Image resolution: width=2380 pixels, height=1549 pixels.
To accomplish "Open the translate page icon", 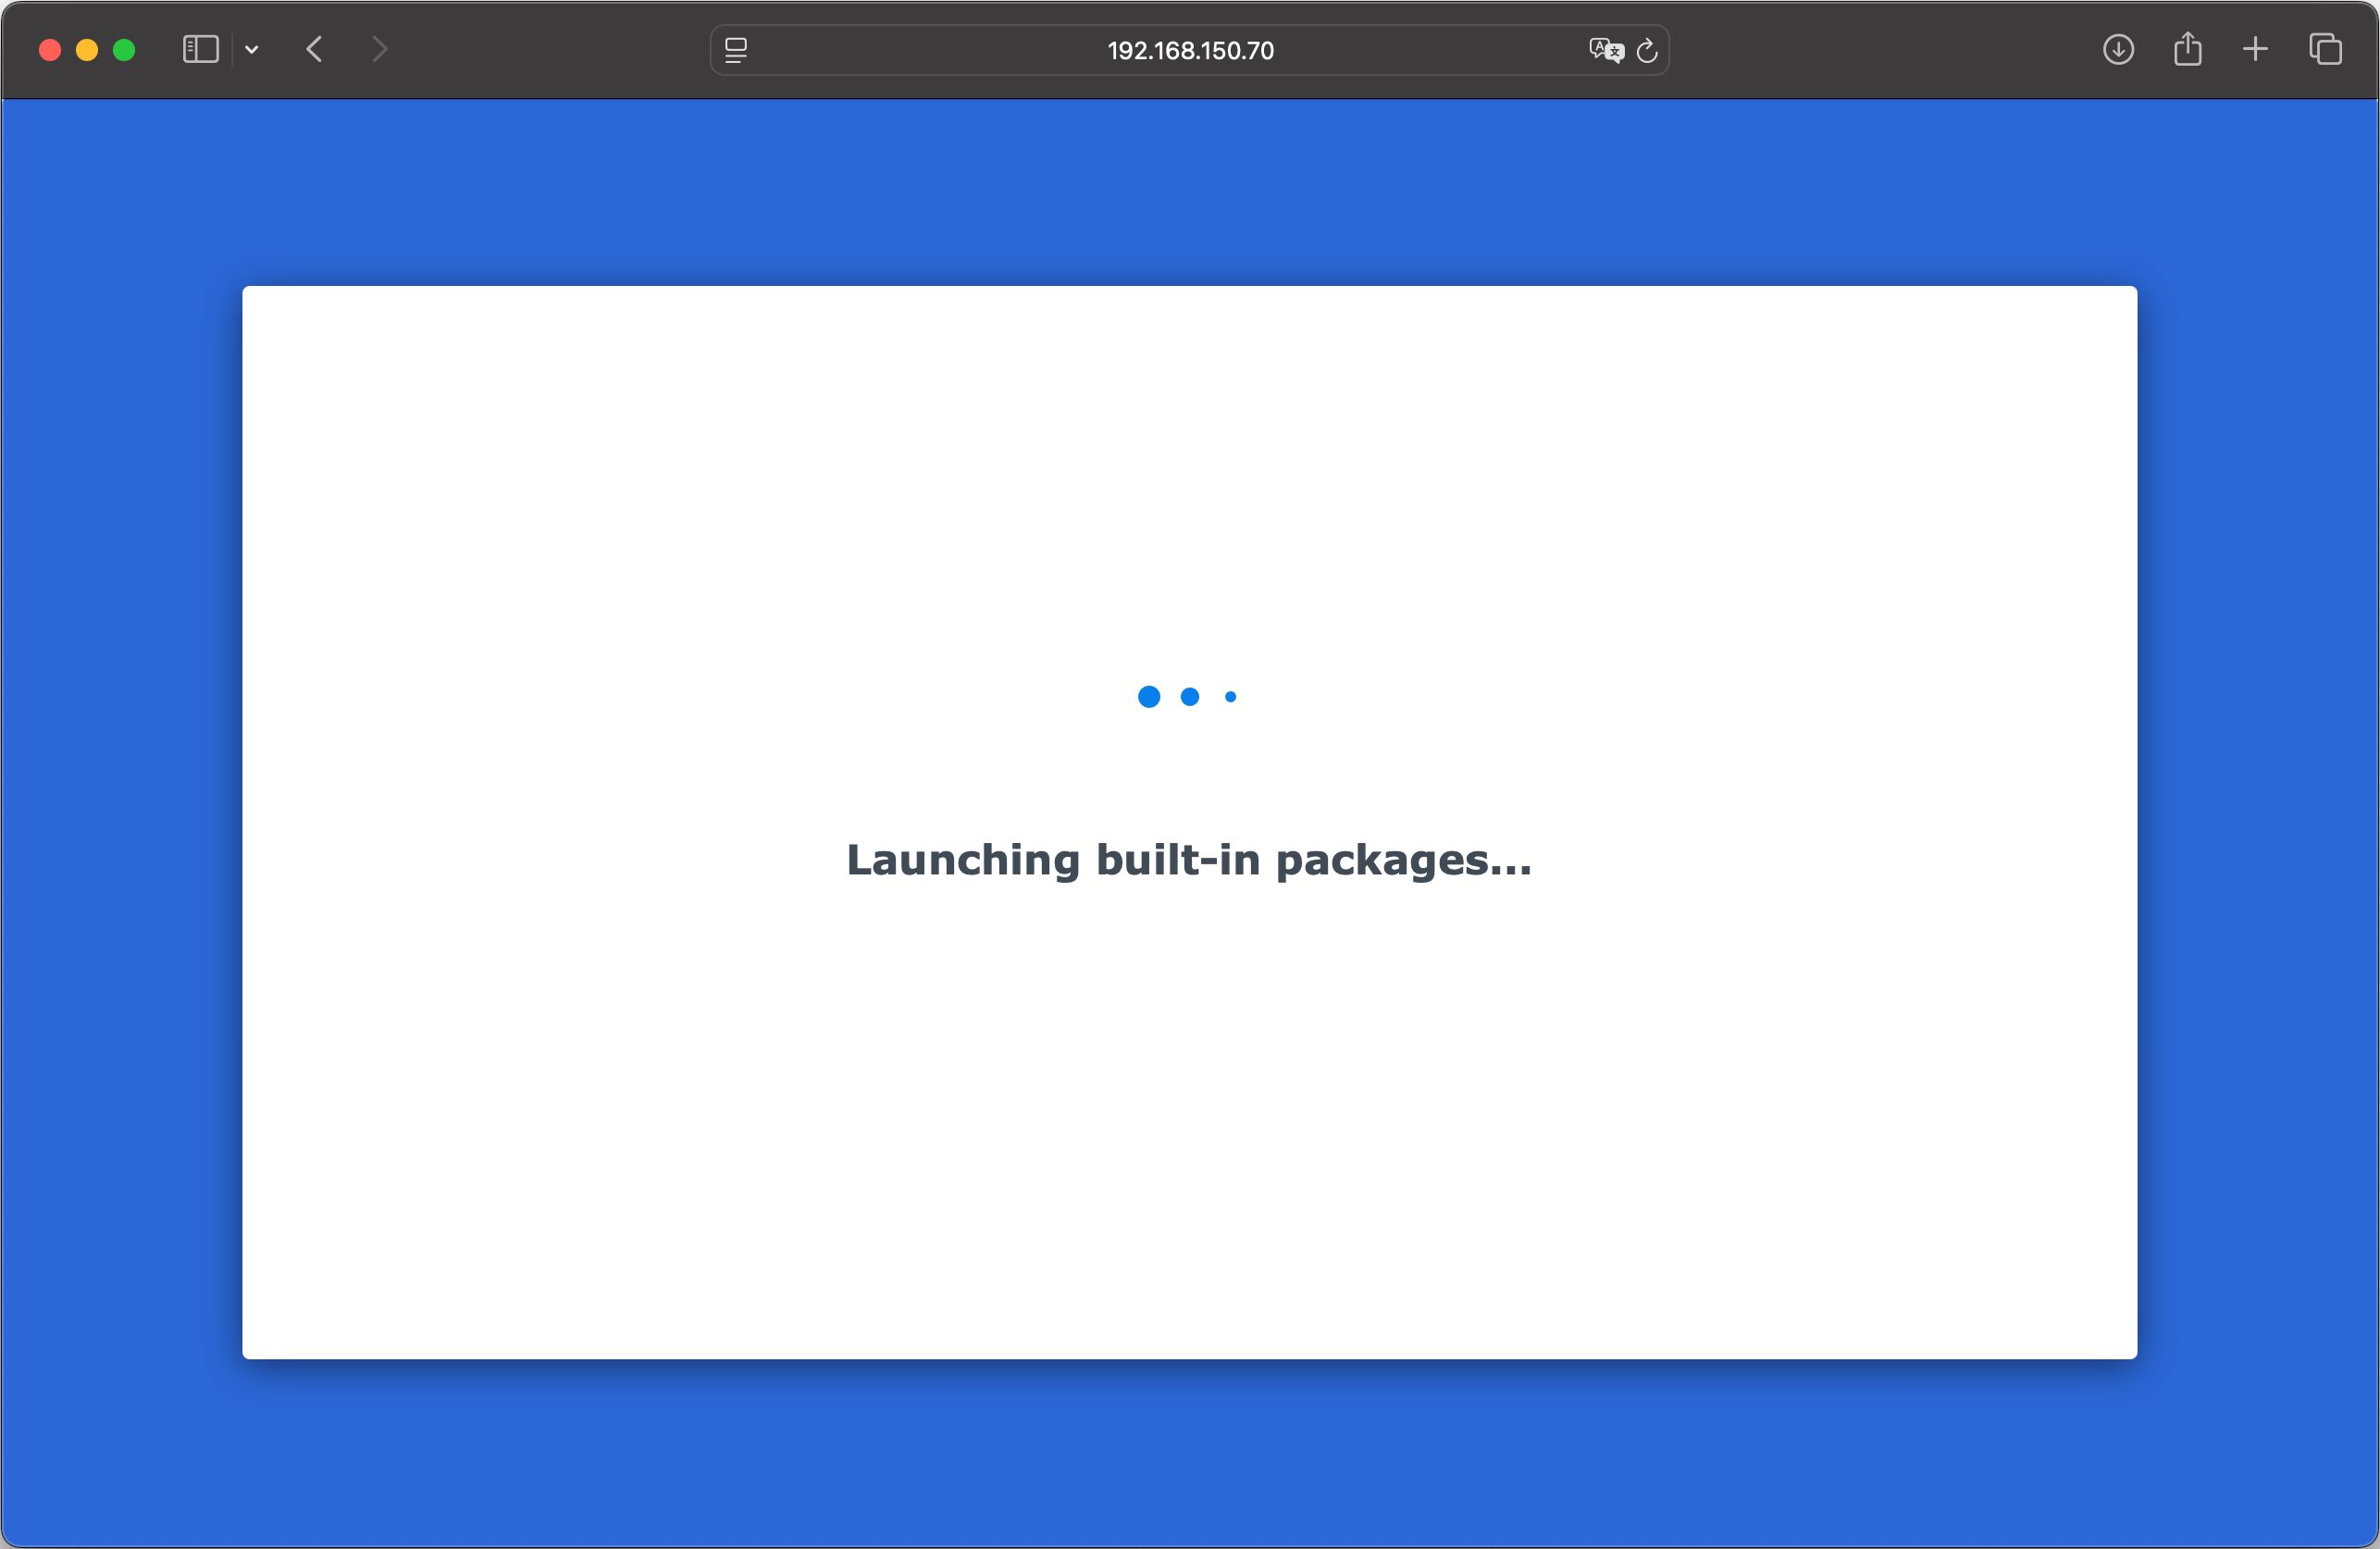I will [x=1605, y=50].
